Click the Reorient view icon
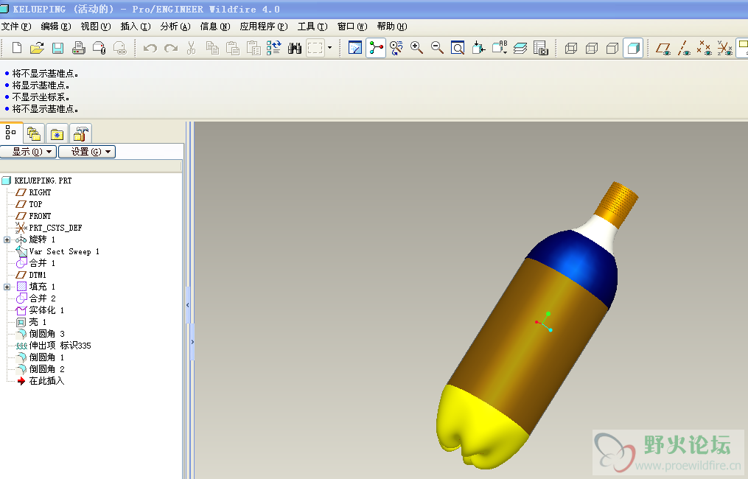Image resolution: width=748 pixels, height=479 pixels. click(478, 48)
